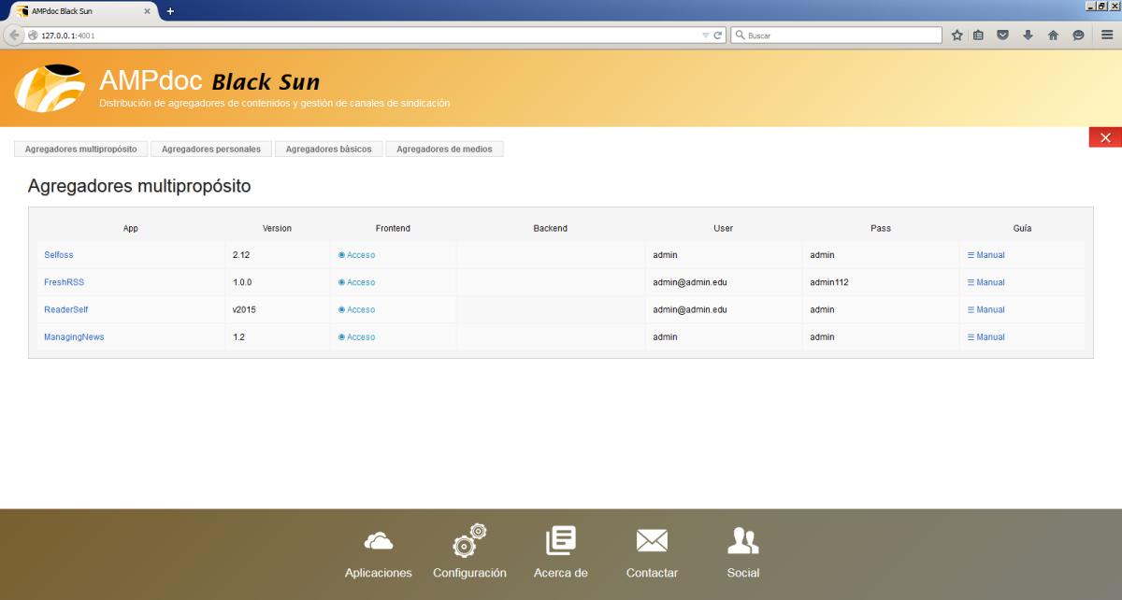1122x600 pixels.
Task: Open the Firefox hamburger menu
Action: [x=1107, y=36]
